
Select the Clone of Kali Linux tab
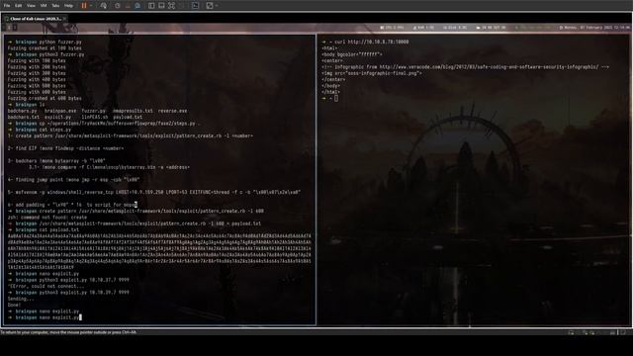pos(35,19)
